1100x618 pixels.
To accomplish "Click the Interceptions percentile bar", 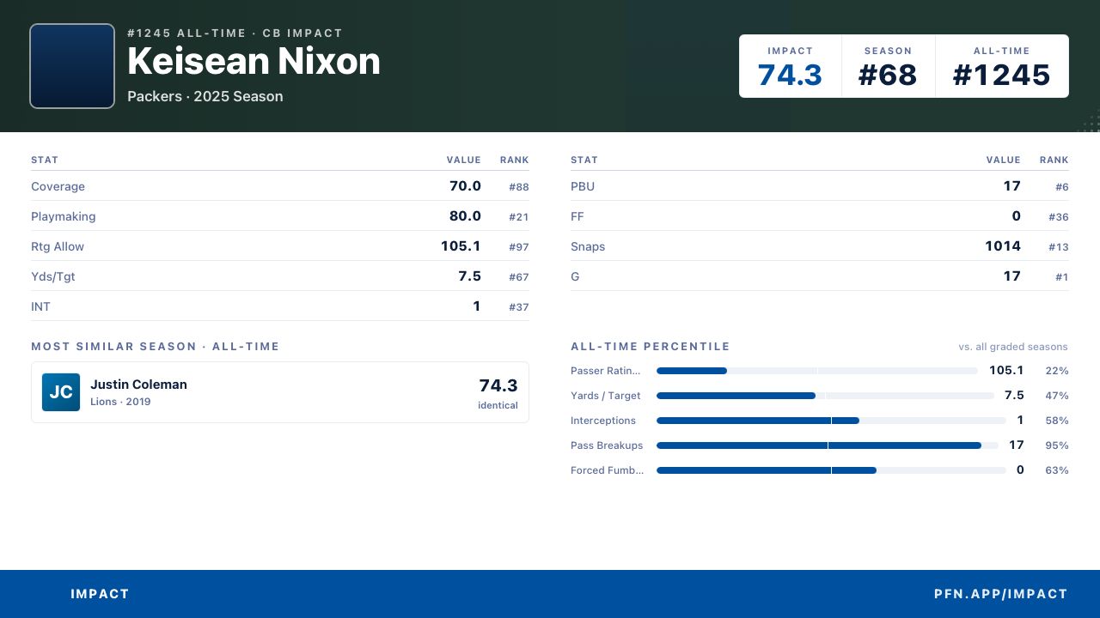I will [x=831, y=421].
